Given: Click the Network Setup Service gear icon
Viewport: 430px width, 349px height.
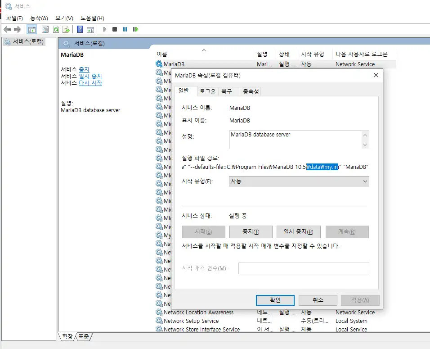Looking at the screenshot, I should click(159, 321).
